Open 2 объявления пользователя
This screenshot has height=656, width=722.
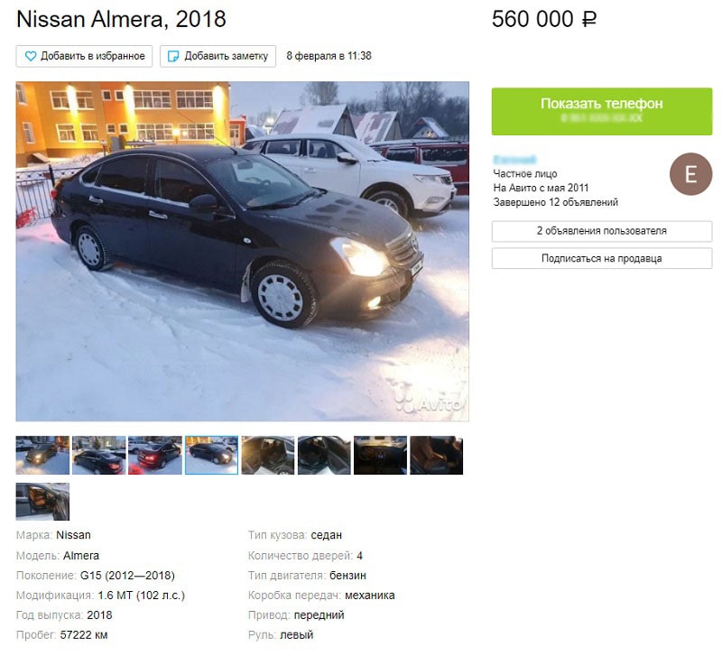pyautogui.click(x=602, y=231)
